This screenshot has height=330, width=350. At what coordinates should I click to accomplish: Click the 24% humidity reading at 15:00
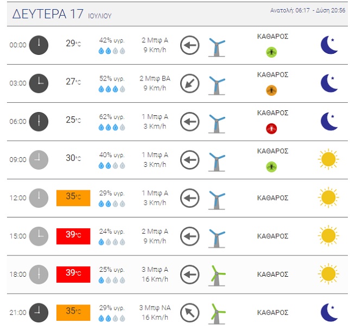point(112,232)
